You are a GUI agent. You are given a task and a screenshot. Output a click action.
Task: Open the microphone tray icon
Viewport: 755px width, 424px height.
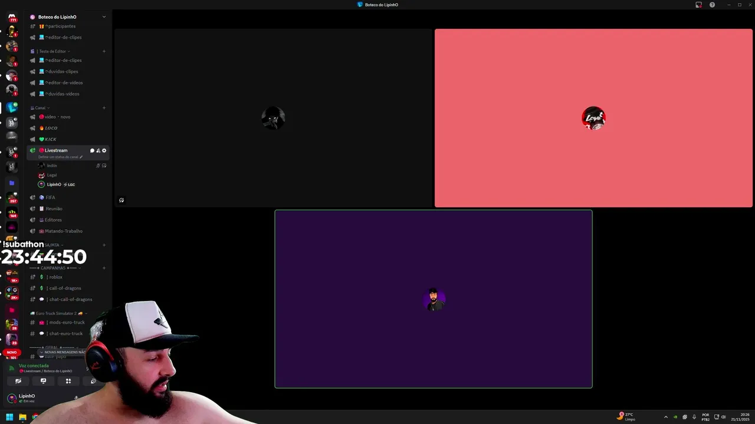(694, 417)
